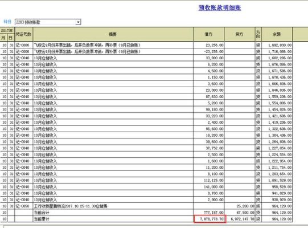This screenshot has width=308, height=228.
Task: Click the 当前合计 row label
Action: [42, 213]
